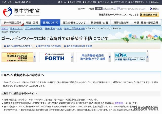Open 点字ダウンロード link
162x114 pixels.
120,2
